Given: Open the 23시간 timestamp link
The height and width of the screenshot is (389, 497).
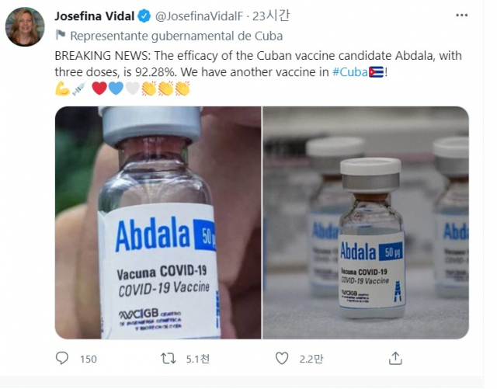Looking at the screenshot, I should click(271, 16).
